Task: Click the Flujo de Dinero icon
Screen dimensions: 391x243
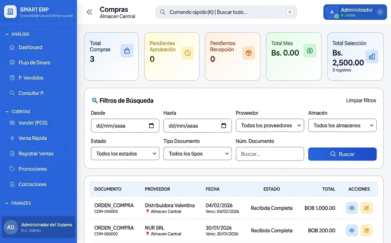Action: pyautogui.click(x=12, y=63)
